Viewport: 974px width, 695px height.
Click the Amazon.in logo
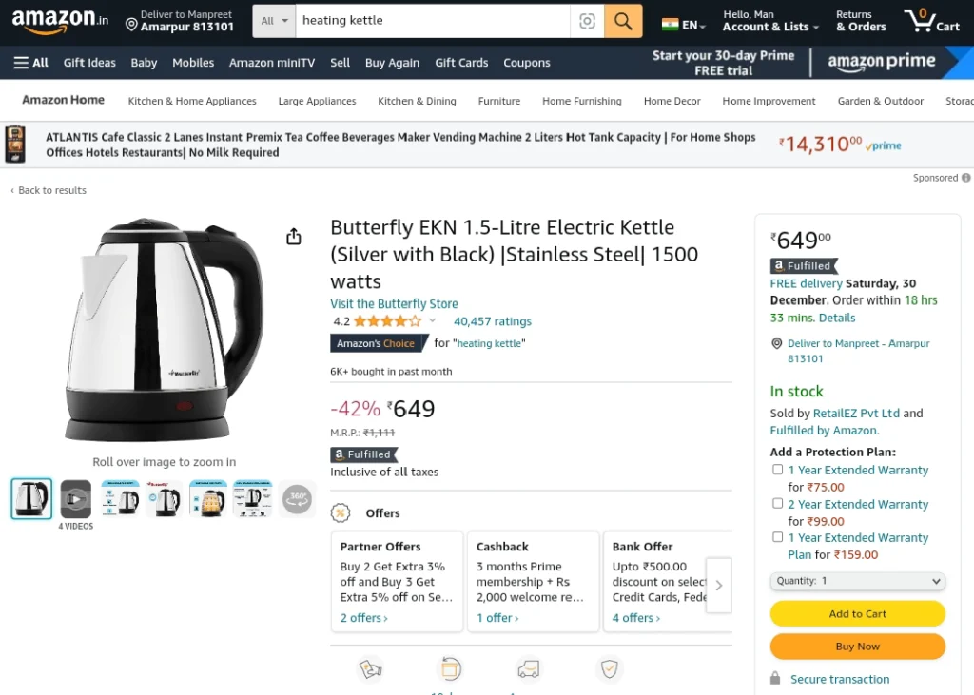click(x=60, y=21)
